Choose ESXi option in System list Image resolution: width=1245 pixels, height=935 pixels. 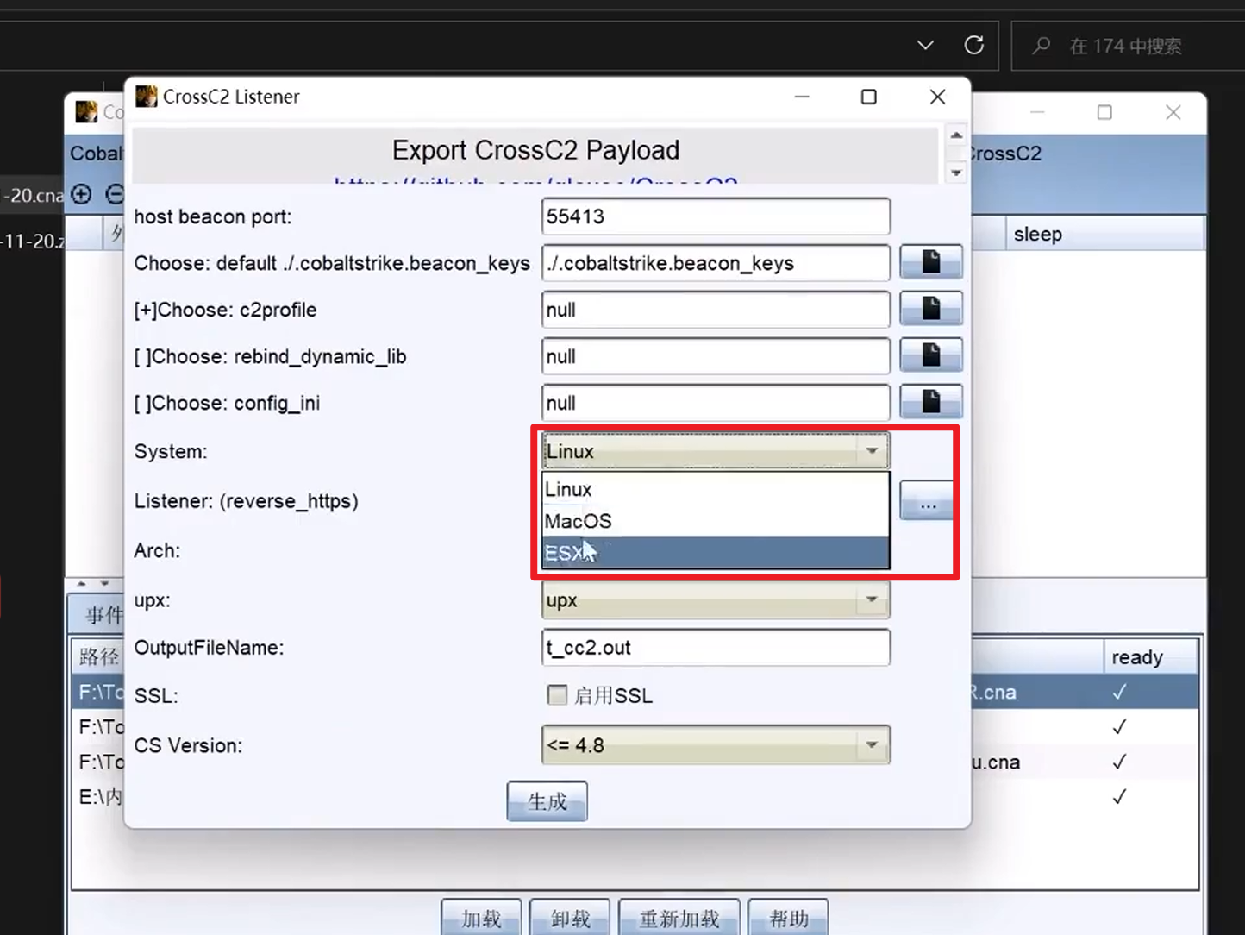(715, 553)
